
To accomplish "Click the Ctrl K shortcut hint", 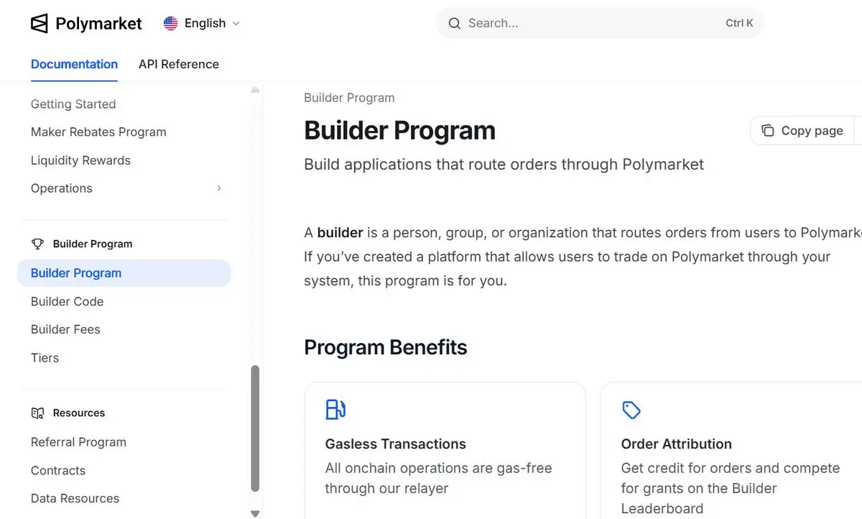I will [x=739, y=23].
